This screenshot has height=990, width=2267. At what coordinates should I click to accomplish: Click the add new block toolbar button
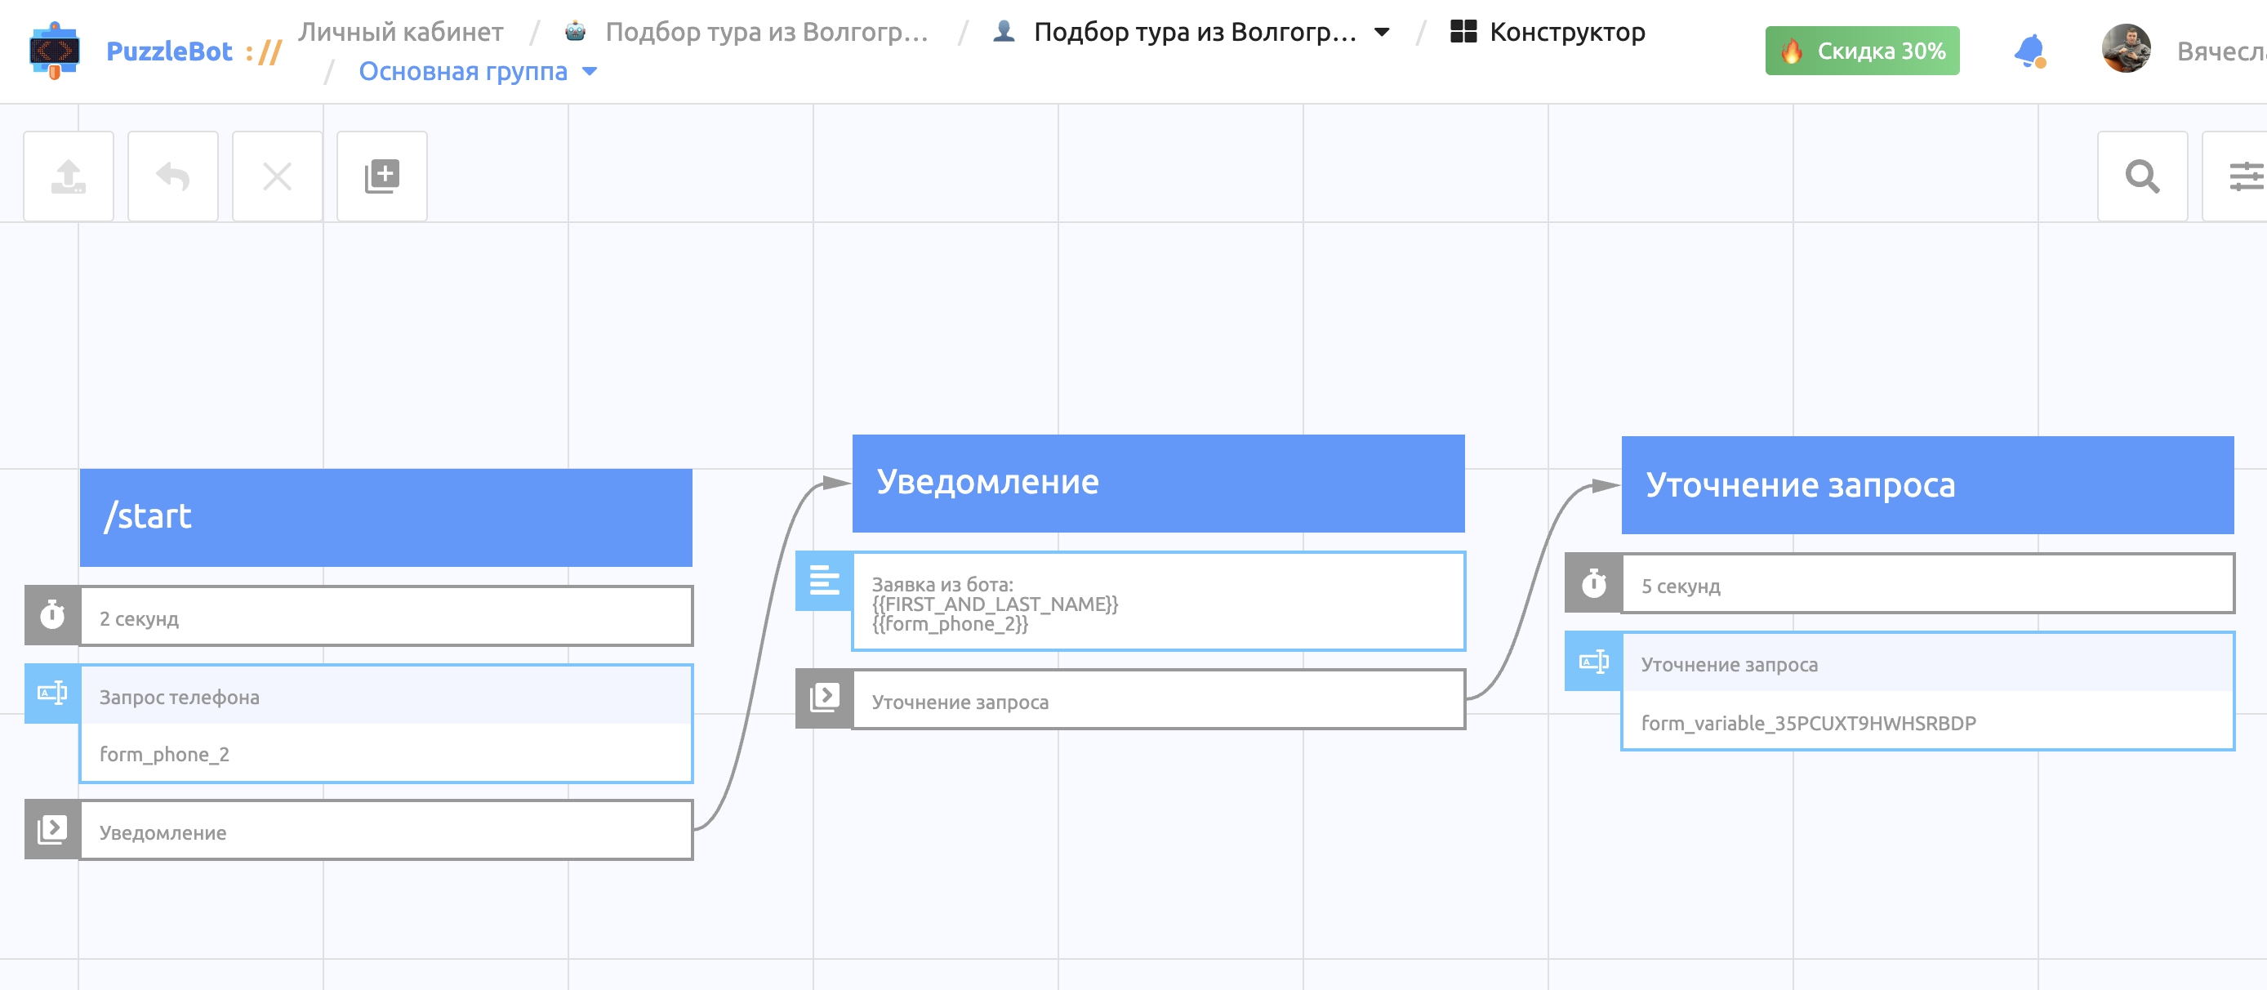point(382,176)
